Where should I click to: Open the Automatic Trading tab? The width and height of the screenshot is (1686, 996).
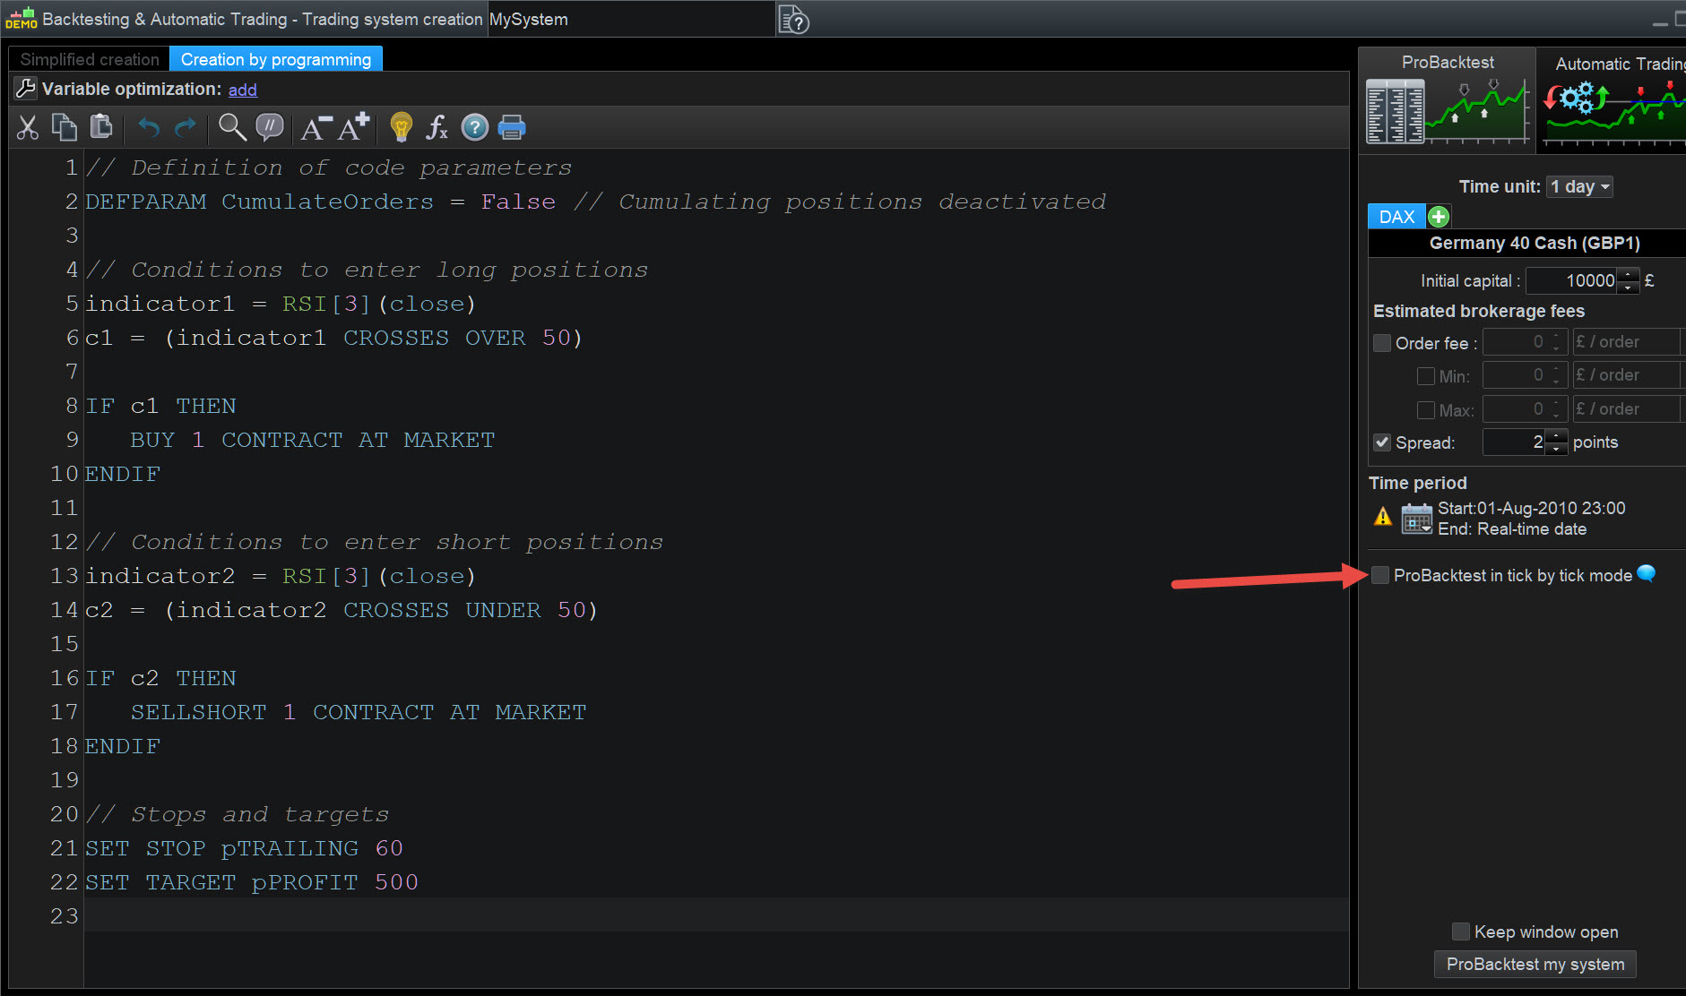point(1613,64)
